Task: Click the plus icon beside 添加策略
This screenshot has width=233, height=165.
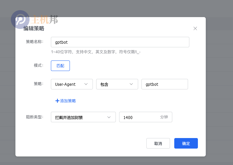Action: coord(57,101)
